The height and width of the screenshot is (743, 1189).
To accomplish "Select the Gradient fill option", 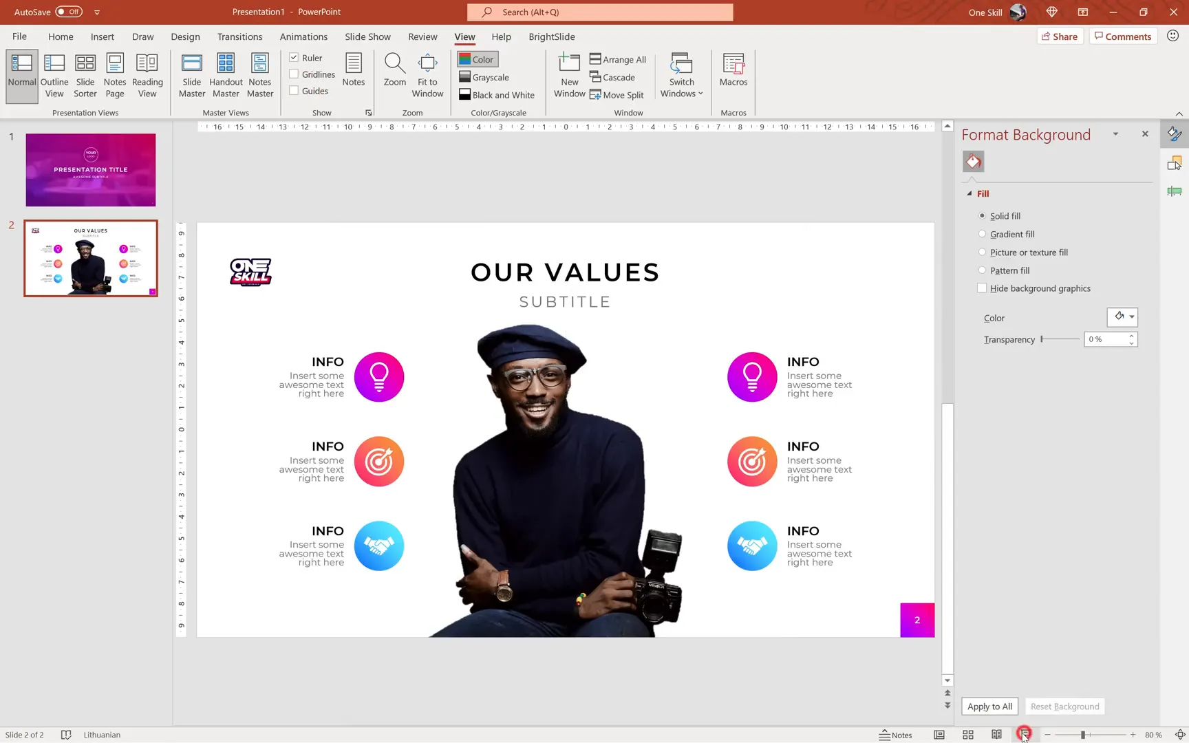I will [x=983, y=234].
